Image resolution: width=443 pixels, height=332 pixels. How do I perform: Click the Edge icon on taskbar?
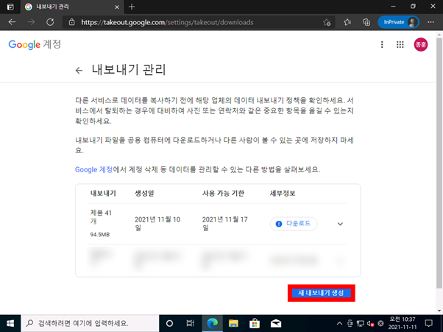[x=213, y=323]
